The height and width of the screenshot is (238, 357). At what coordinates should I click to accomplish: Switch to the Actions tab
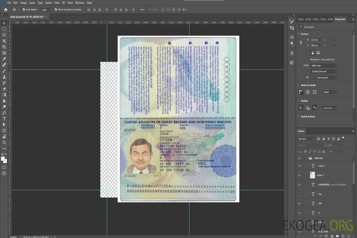tap(330, 20)
